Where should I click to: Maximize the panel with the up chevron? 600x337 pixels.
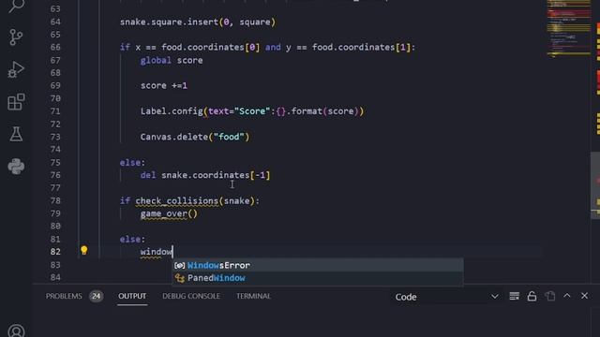tap(567, 296)
